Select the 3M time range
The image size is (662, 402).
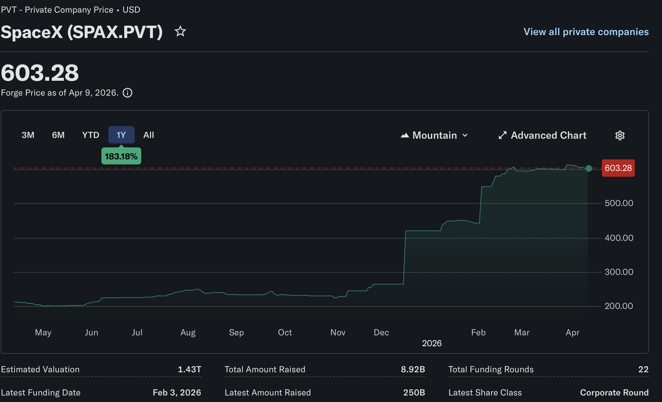28,135
